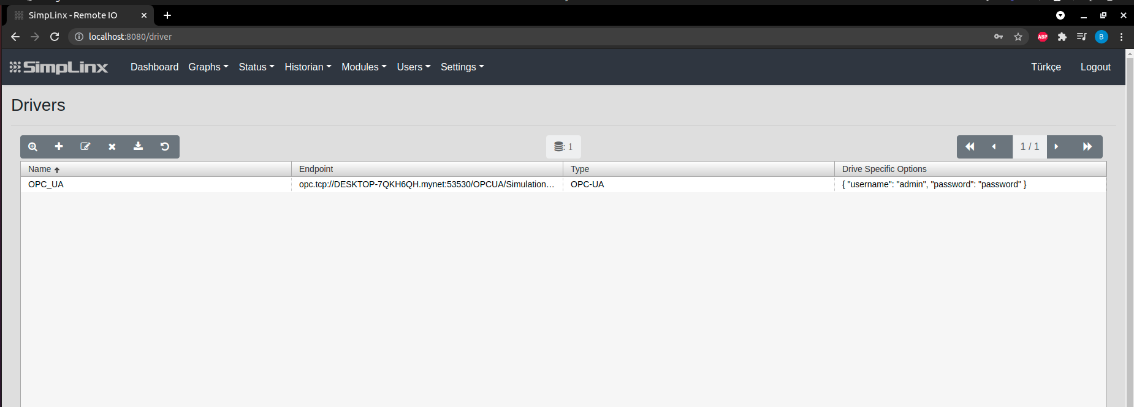The height and width of the screenshot is (407, 1134).
Task: Open the Settings menu
Action: (462, 67)
